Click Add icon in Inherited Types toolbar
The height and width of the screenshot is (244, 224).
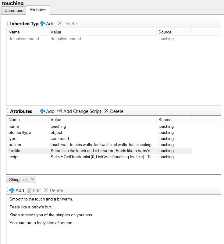coord(42,24)
